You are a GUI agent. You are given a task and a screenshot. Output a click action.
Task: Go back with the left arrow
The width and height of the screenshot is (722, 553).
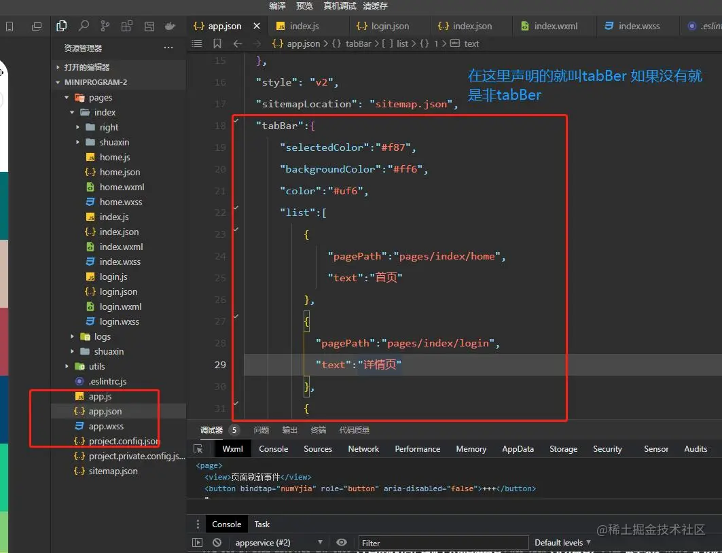click(x=238, y=43)
